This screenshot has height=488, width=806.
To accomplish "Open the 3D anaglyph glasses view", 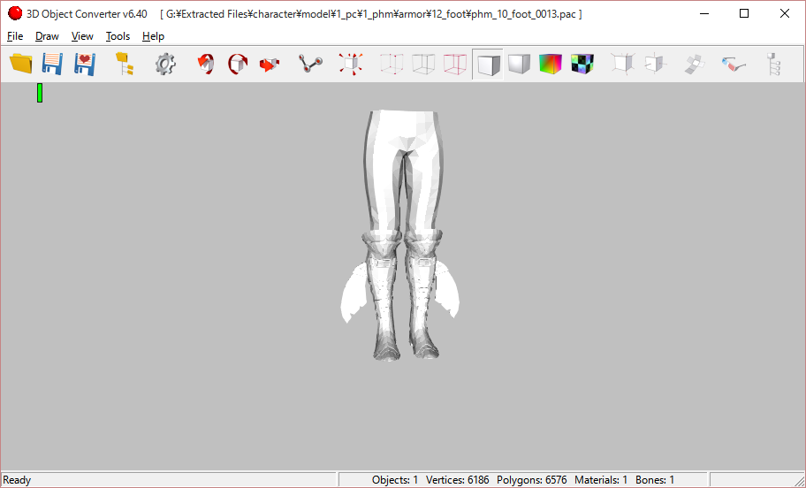I will [733, 64].
